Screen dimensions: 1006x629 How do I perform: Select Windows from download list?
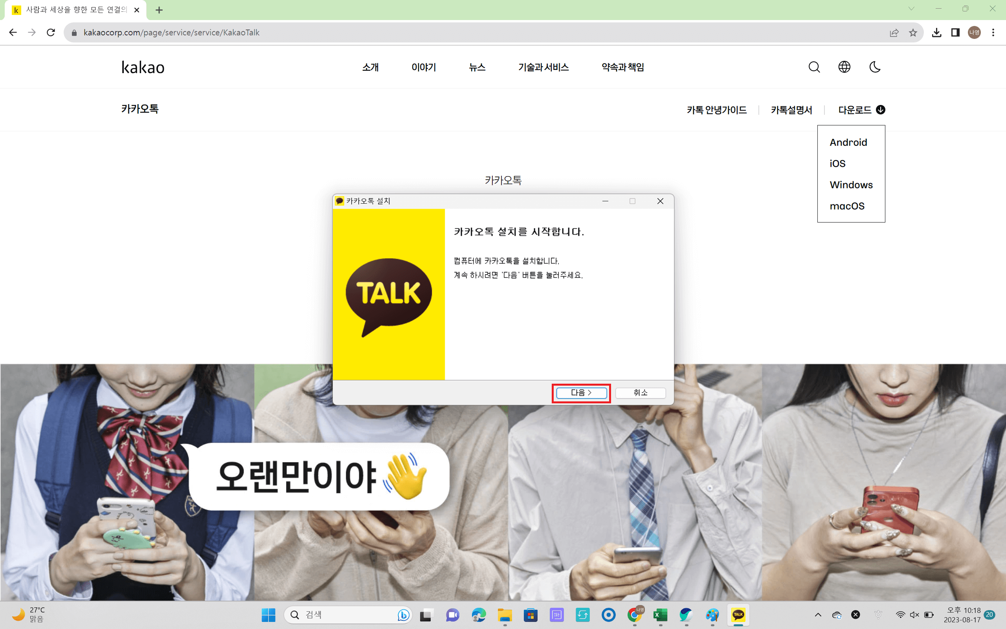(851, 185)
